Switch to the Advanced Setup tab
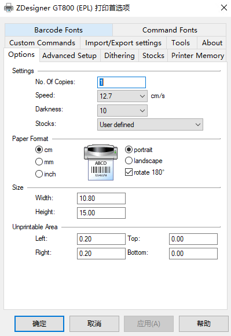The height and width of the screenshot is (336, 231). click(x=69, y=56)
